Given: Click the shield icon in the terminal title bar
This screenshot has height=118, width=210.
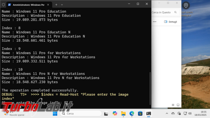Looking at the screenshot, I should pyautogui.click(x=4, y=5).
